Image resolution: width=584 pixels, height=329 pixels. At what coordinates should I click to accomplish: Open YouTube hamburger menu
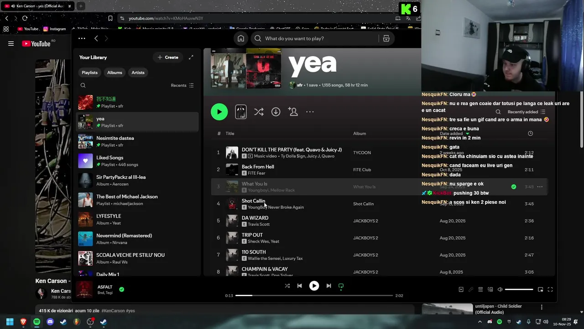tap(11, 44)
